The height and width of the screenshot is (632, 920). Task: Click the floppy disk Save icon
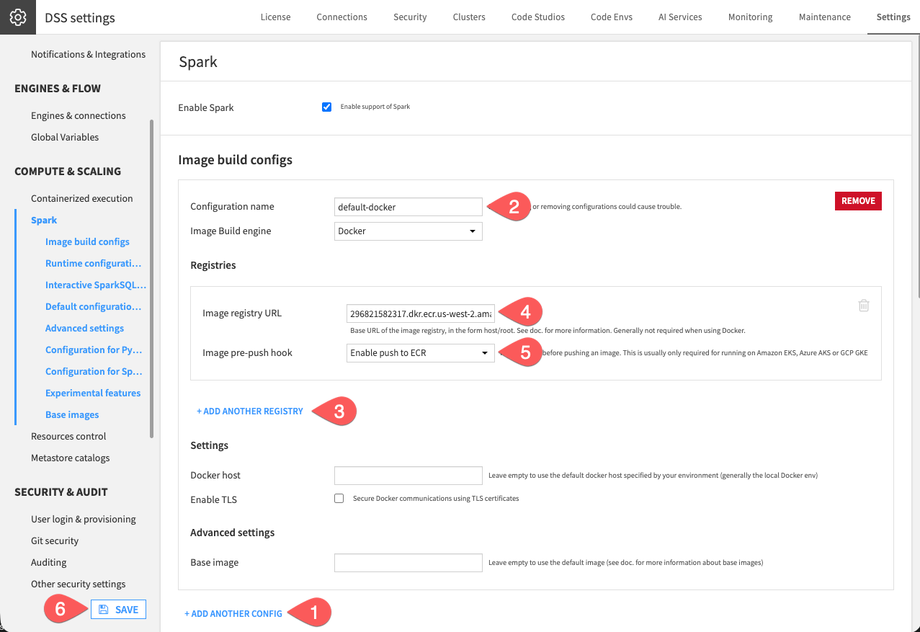click(x=104, y=610)
